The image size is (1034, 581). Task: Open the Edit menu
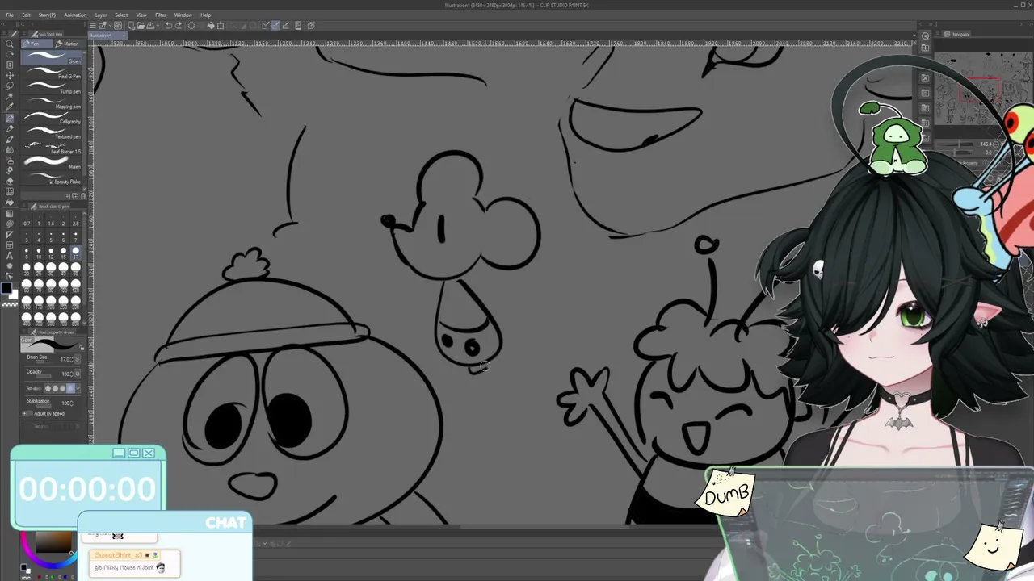point(26,15)
